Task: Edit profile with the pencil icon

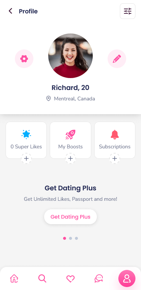Action: [x=117, y=59]
